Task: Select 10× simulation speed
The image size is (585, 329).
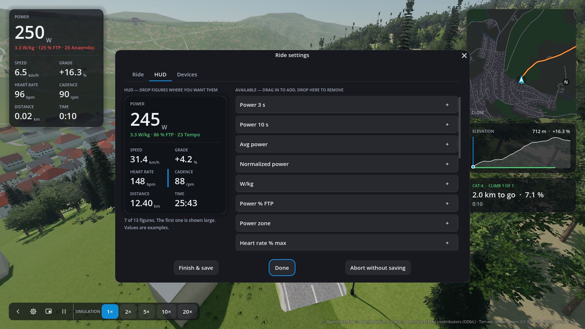Action: point(166,311)
